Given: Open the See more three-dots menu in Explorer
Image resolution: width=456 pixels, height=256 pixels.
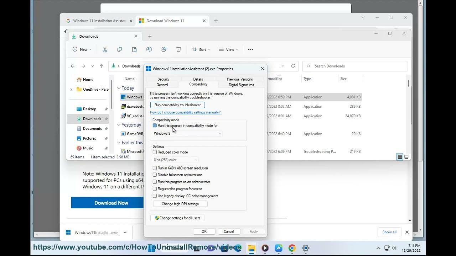Looking at the screenshot, I should tap(250, 49).
